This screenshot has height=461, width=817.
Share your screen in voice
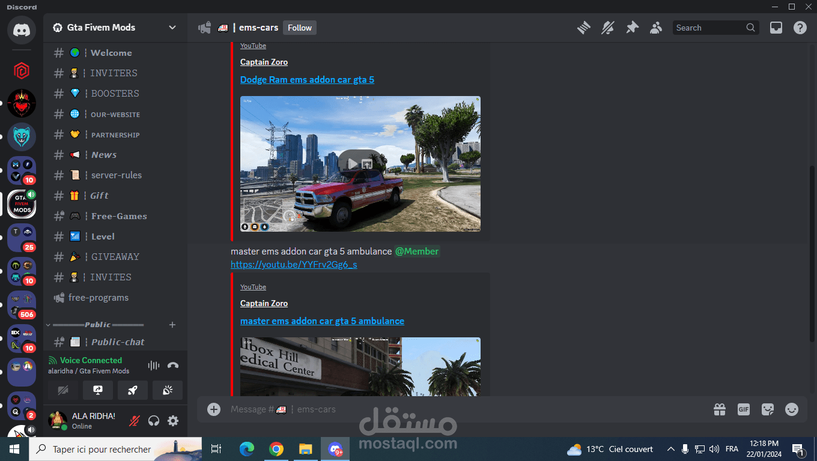(98, 390)
